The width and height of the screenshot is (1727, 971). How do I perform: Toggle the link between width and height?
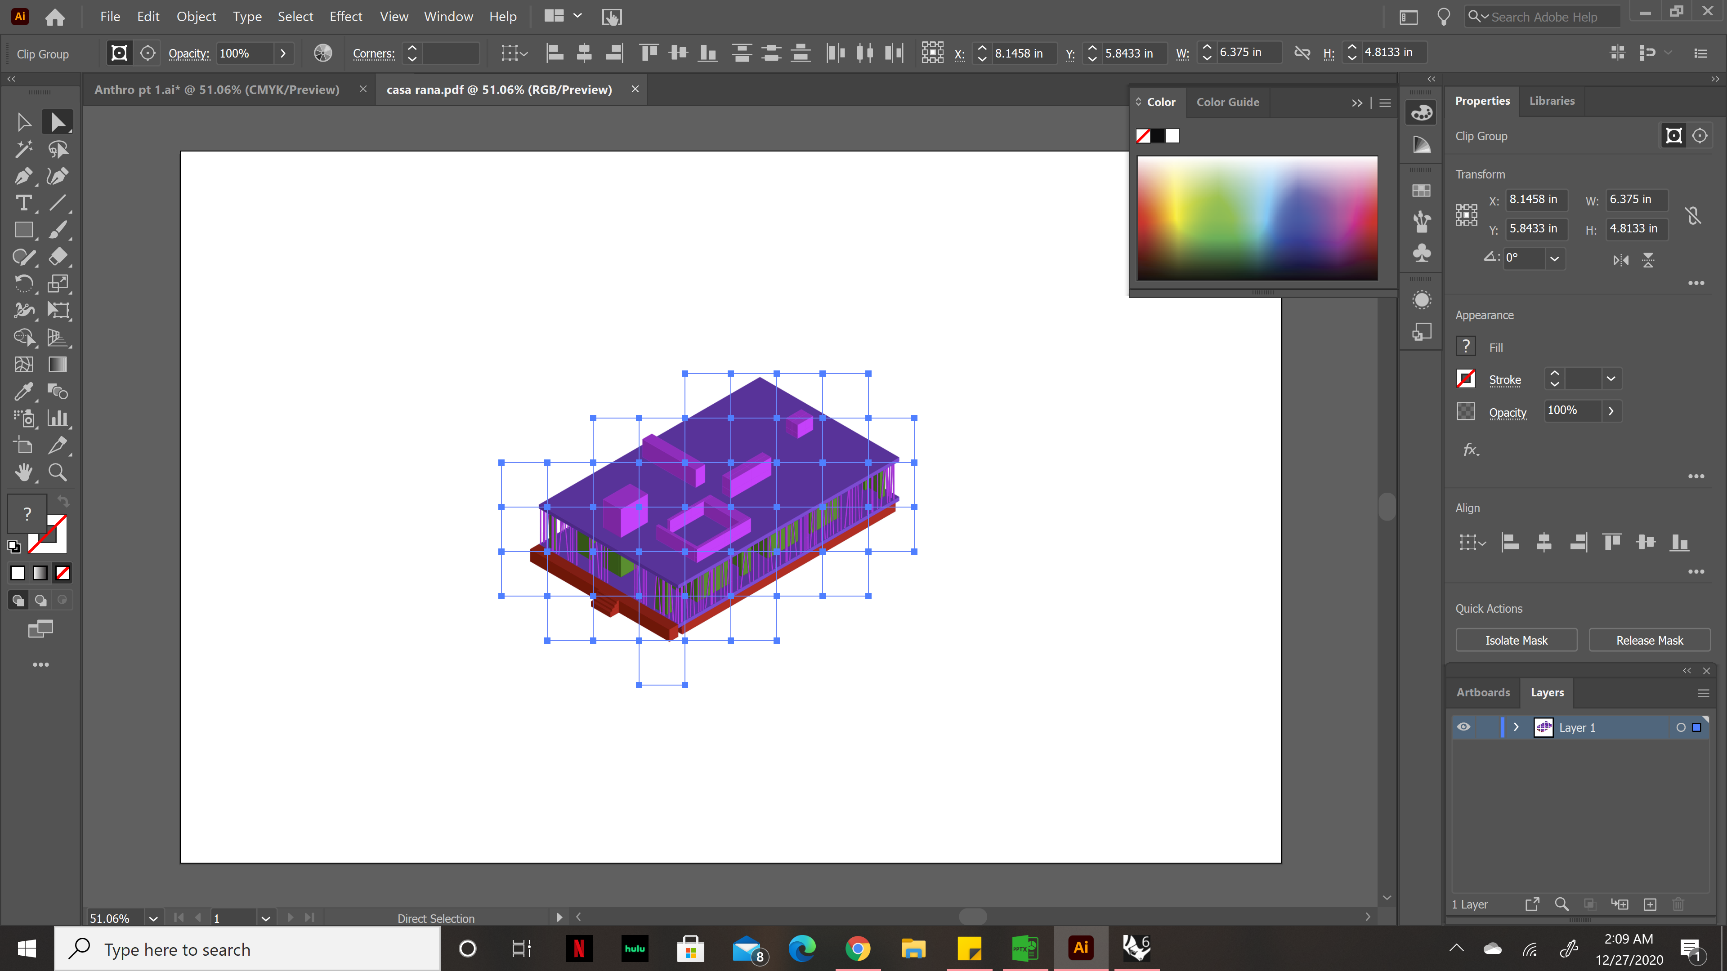1693,214
